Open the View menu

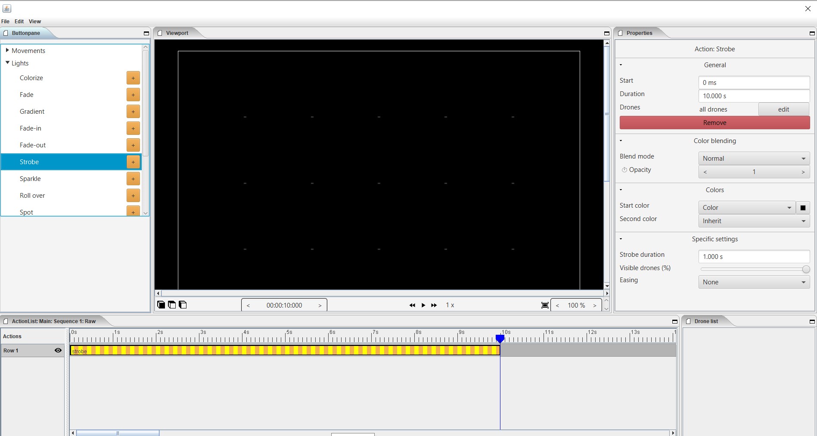[35, 21]
